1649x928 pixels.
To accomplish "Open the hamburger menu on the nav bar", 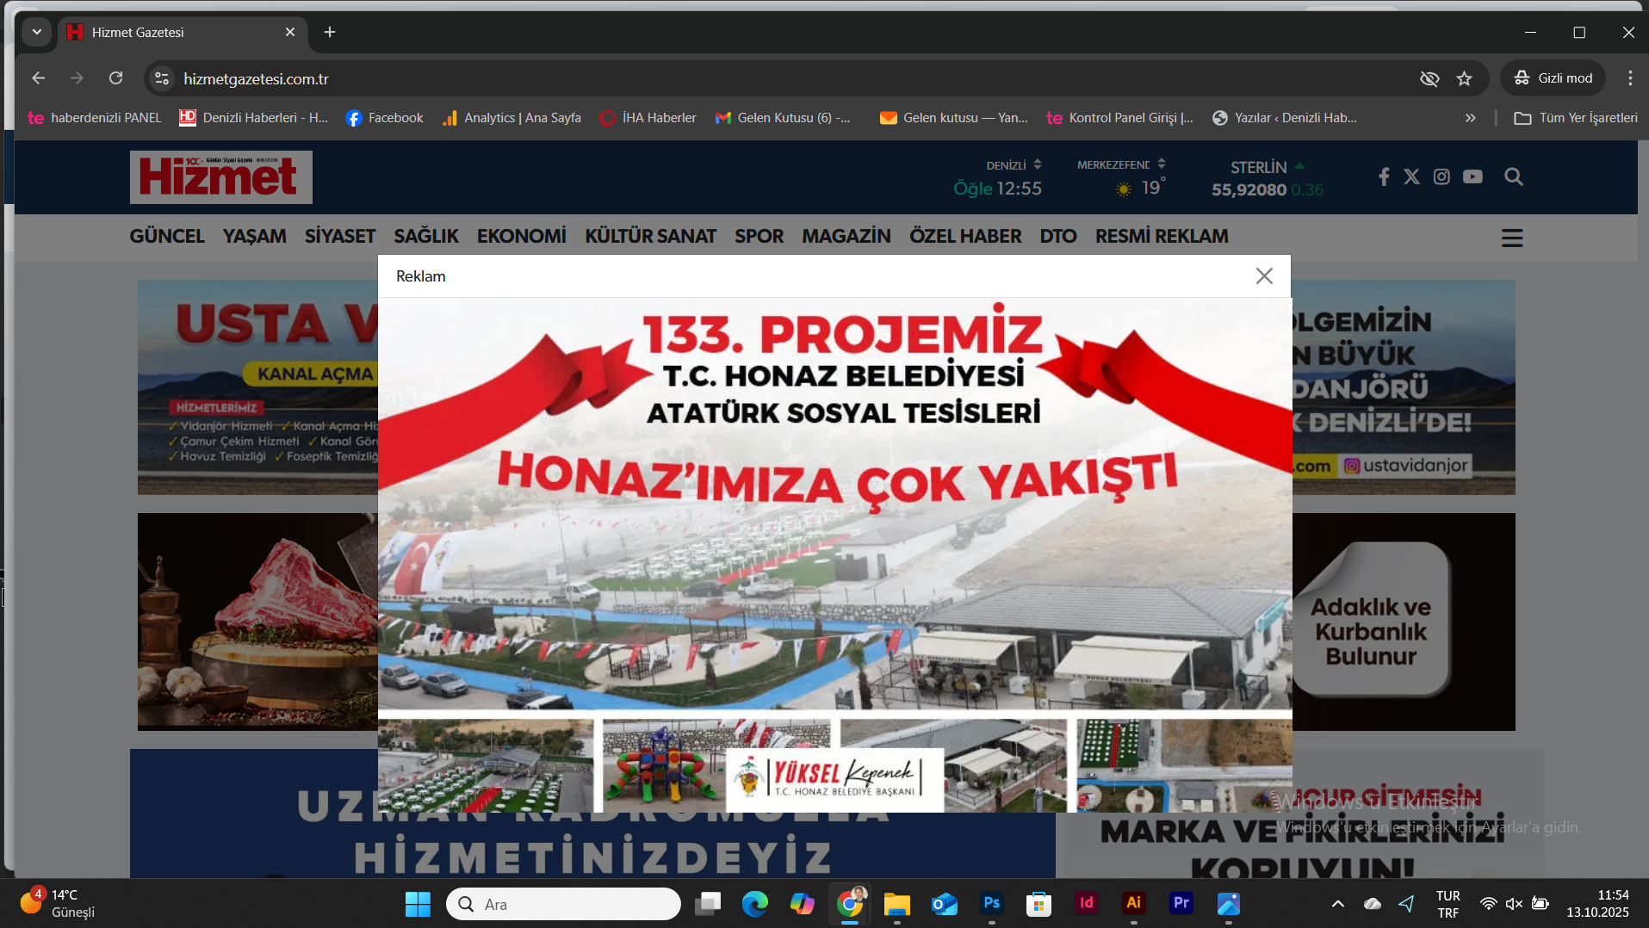I will click(x=1512, y=238).
